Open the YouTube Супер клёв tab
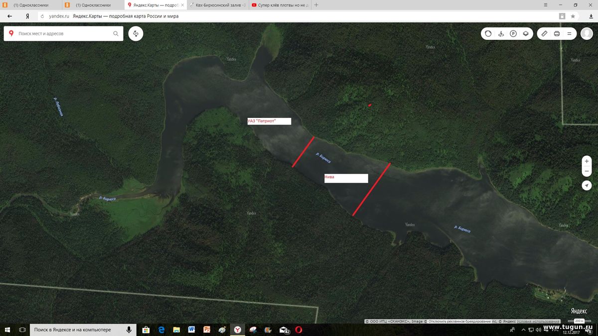 click(x=280, y=5)
